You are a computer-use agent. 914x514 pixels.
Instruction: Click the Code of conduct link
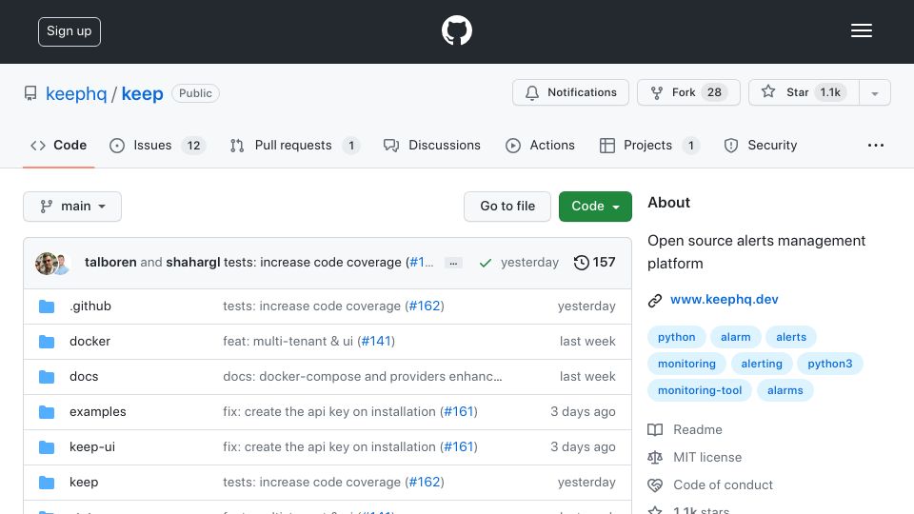point(723,484)
